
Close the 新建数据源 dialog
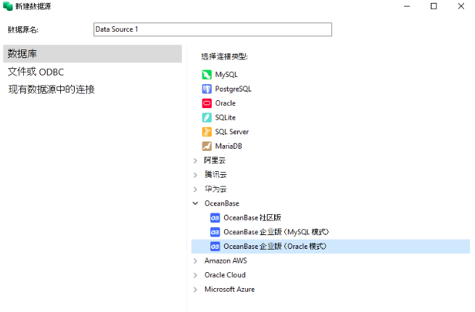tap(461, 6)
